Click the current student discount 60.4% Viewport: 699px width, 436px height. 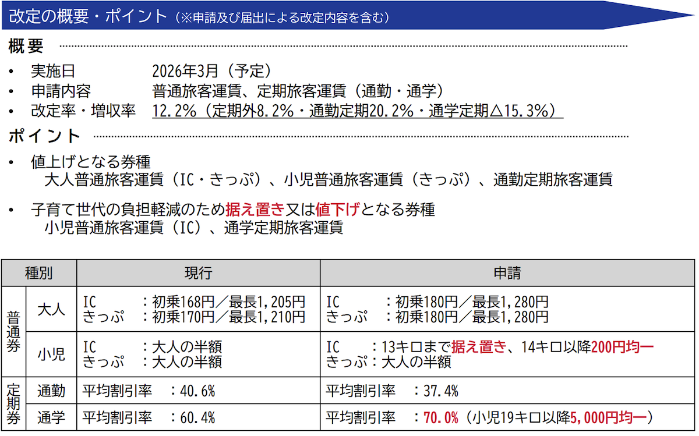click(197, 418)
